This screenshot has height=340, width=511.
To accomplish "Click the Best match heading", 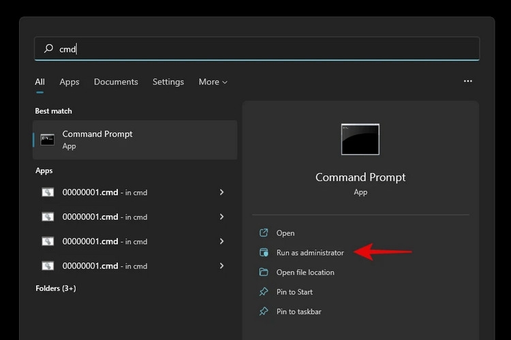I will (x=53, y=111).
